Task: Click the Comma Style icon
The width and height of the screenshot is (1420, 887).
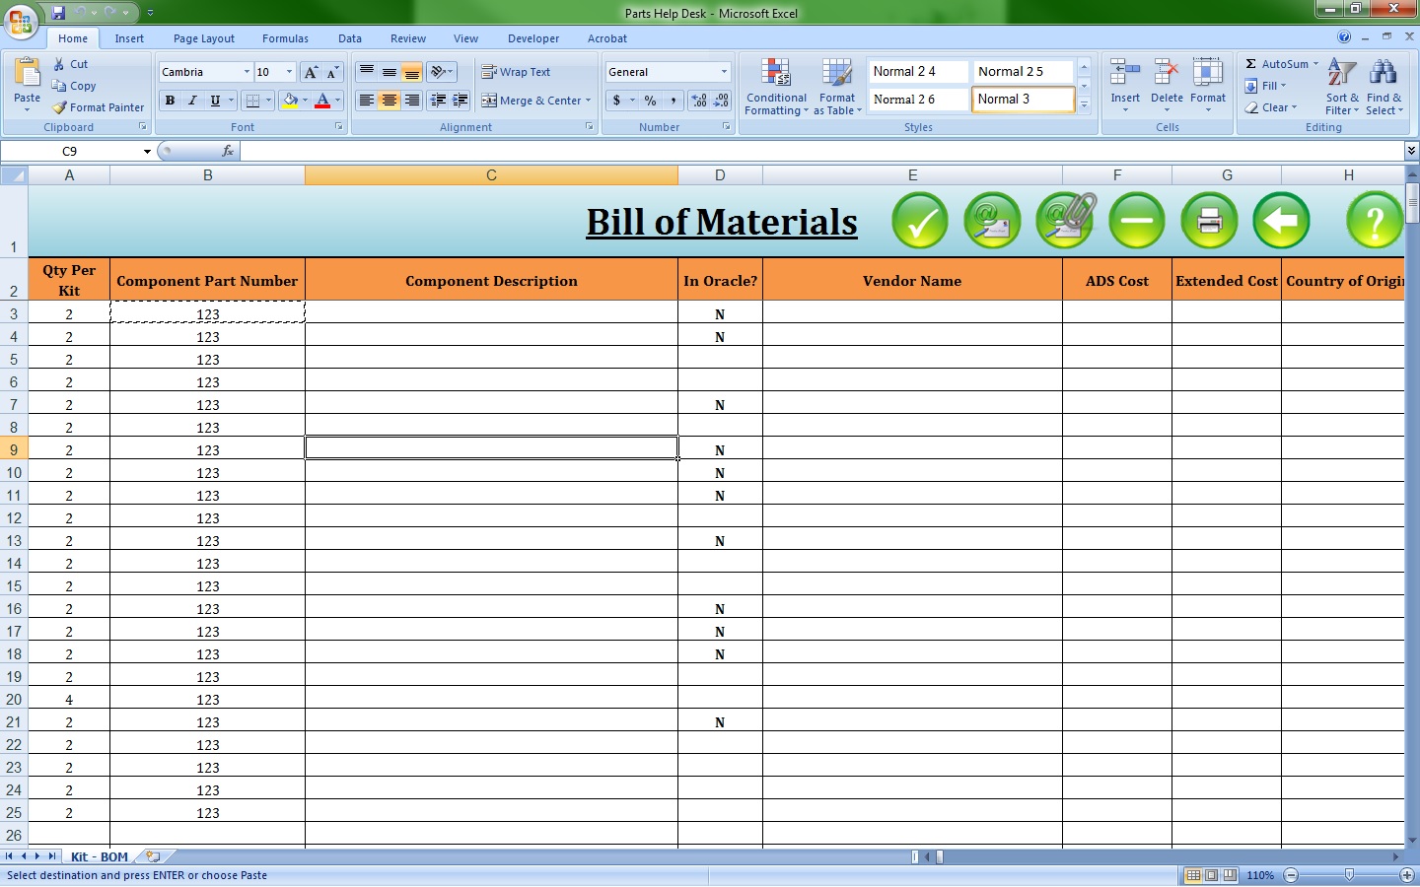Action: [x=674, y=101]
